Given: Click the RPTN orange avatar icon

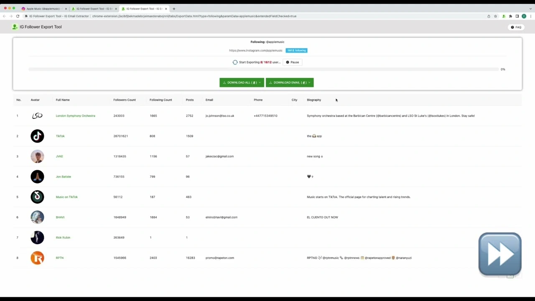Looking at the screenshot, I should 37,258.
